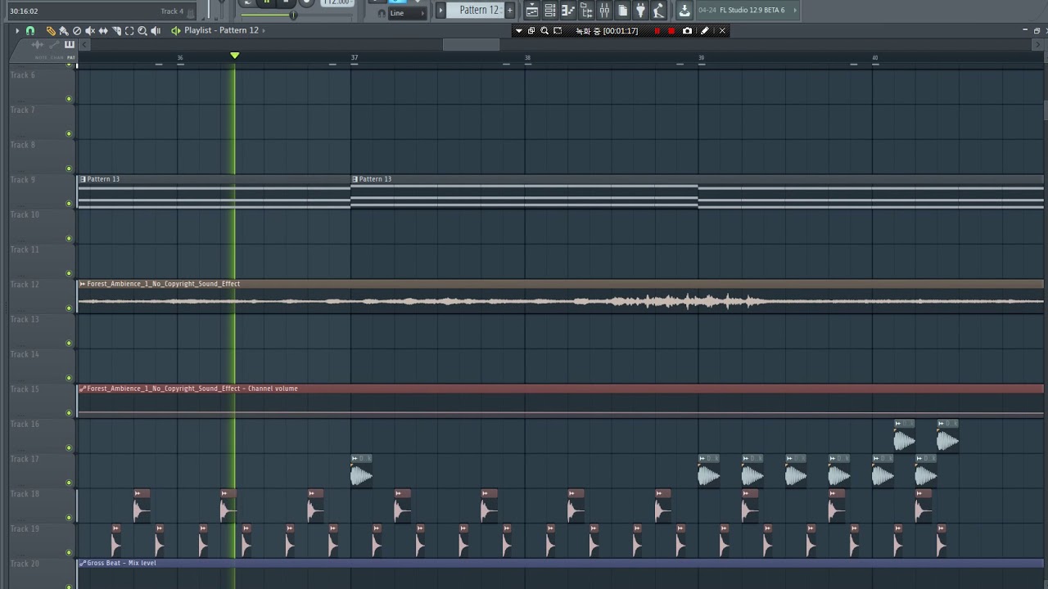Click pattern selector left arrow

(440, 10)
